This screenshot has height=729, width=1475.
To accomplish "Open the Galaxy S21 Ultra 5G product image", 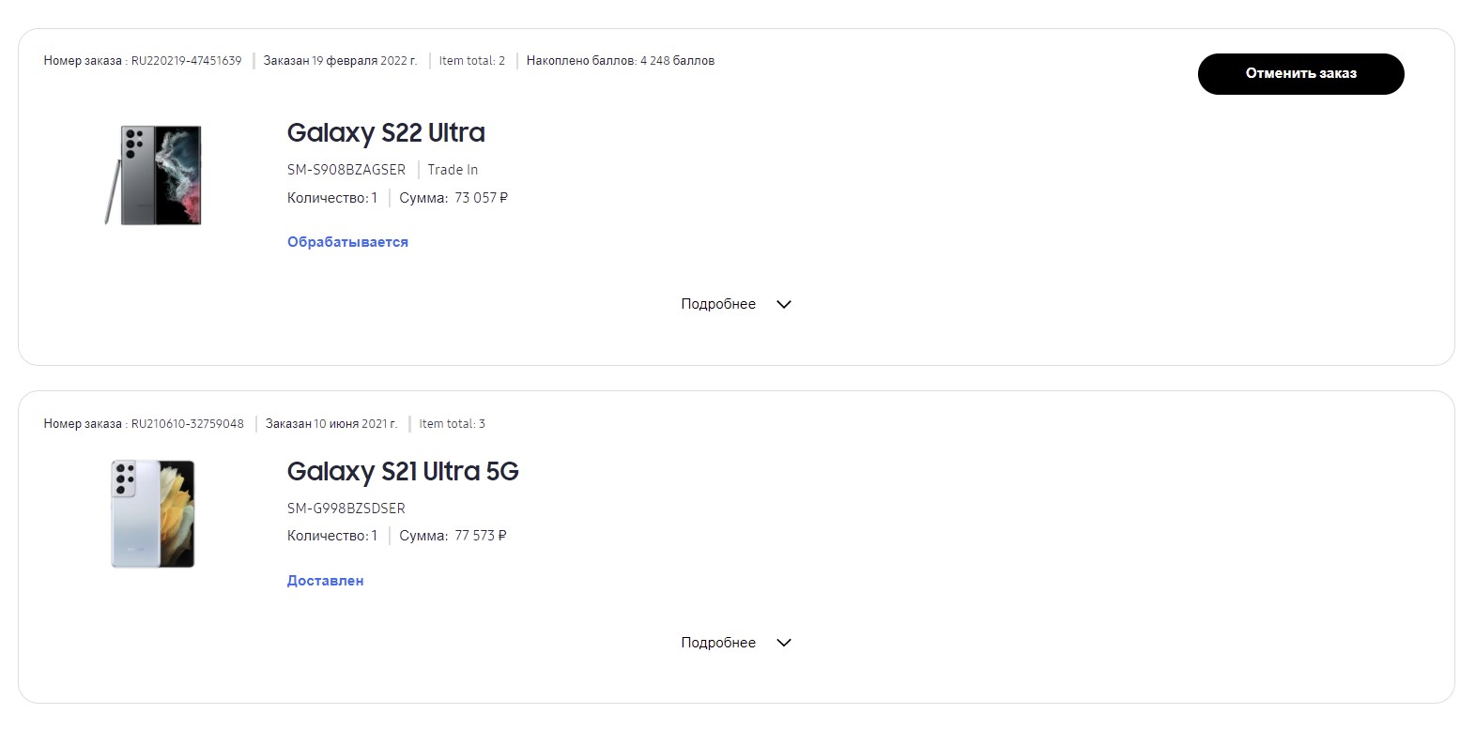I will tap(153, 514).
